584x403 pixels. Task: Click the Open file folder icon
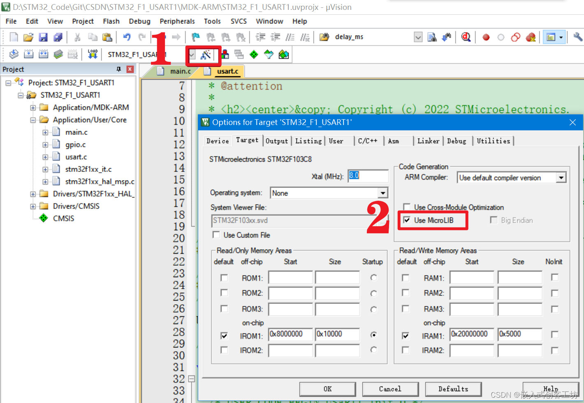coord(28,37)
